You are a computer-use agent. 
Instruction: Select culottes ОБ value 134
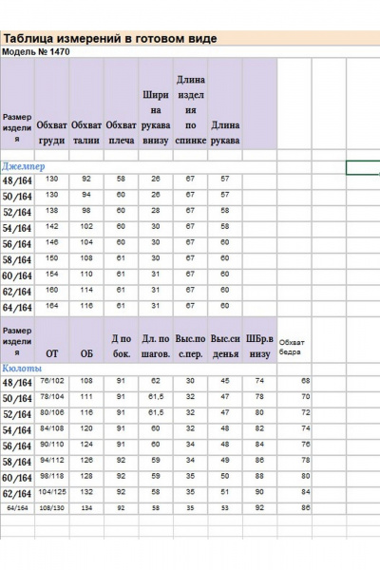pyautogui.click(x=86, y=508)
